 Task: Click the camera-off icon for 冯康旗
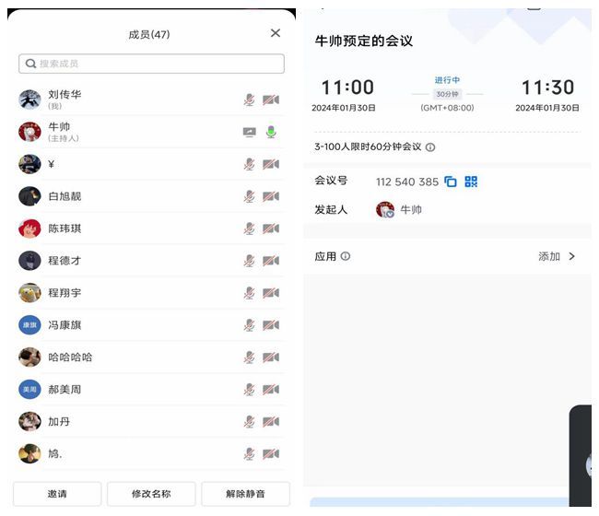point(271,325)
